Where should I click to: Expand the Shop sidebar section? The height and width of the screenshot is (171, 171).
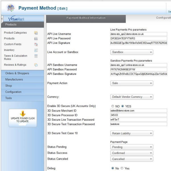coord(23,86)
